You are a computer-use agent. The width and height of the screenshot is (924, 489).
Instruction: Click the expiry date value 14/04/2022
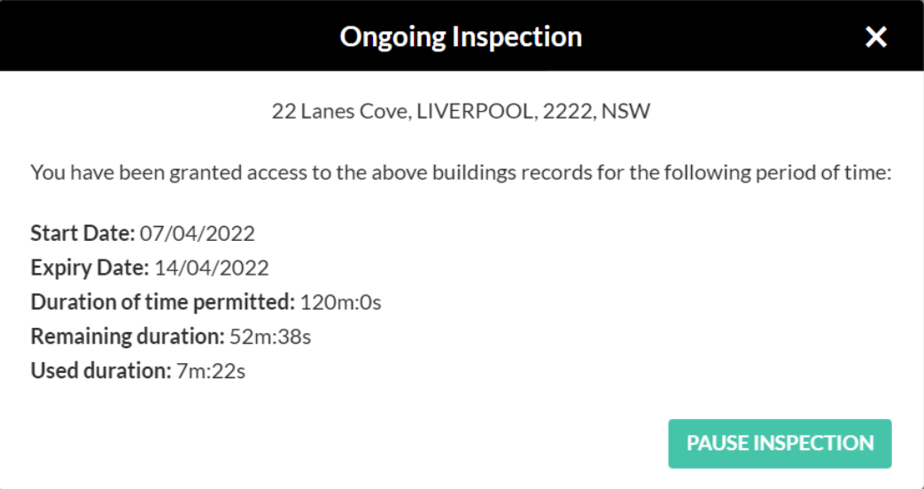pyautogui.click(x=212, y=268)
